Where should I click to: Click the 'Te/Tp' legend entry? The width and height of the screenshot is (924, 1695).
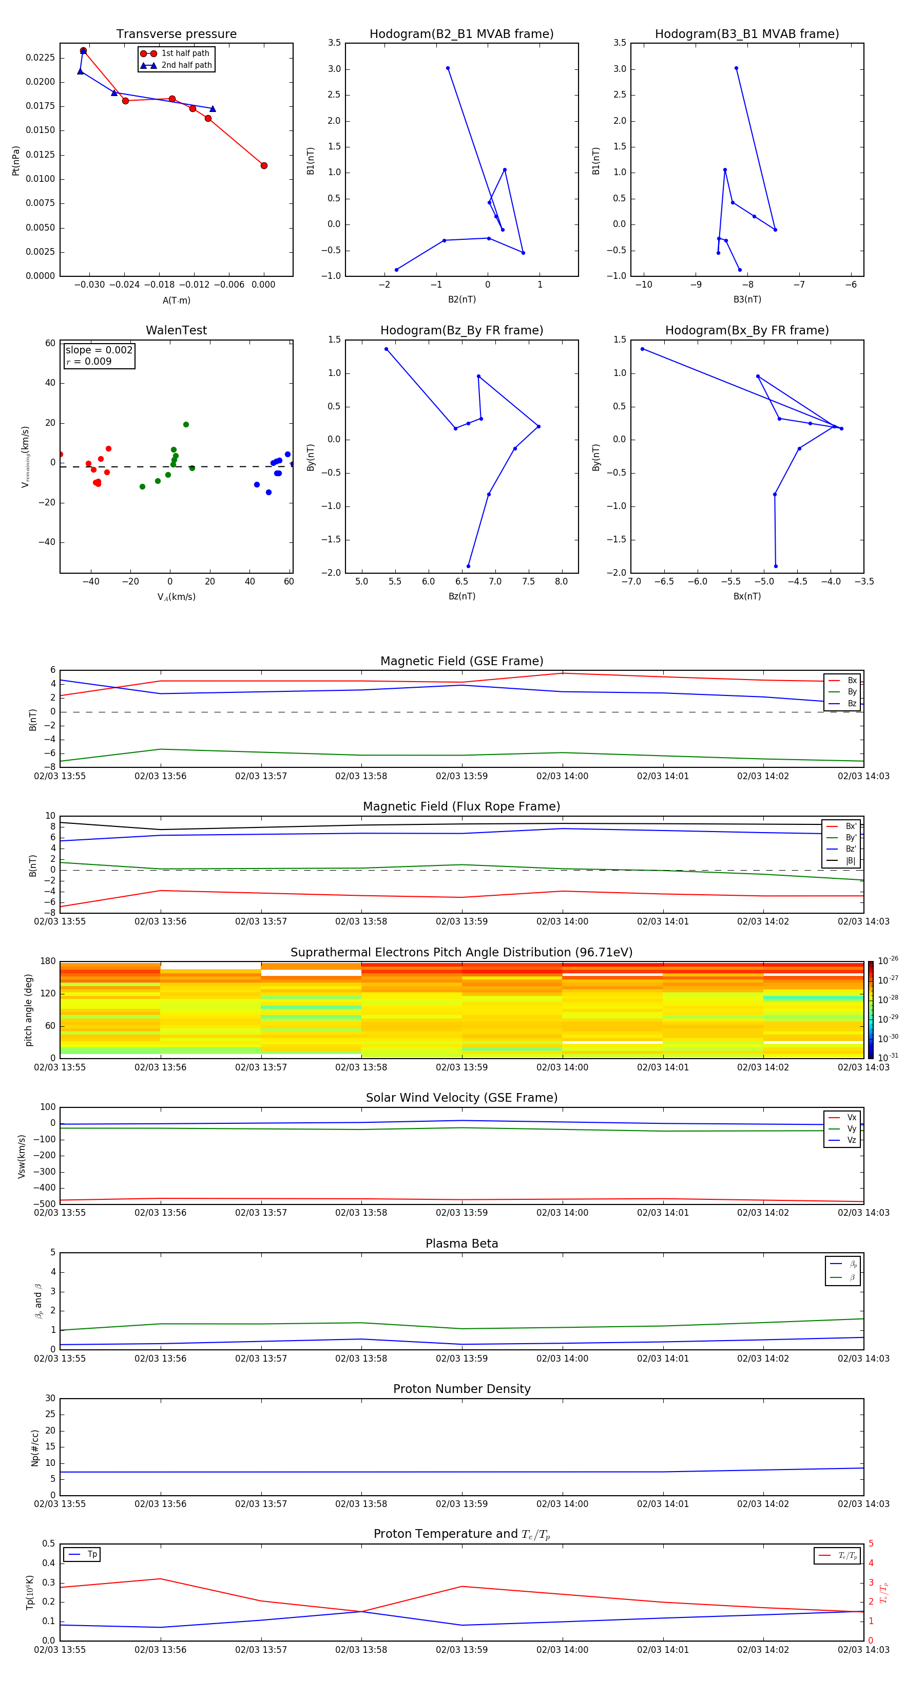click(838, 1555)
